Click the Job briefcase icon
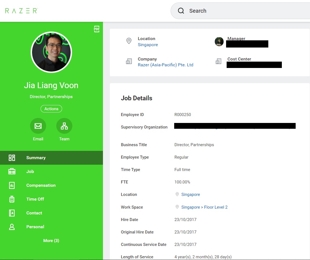Image resolution: width=310 pixels, height=260 pixels. [x=12, y=171]
